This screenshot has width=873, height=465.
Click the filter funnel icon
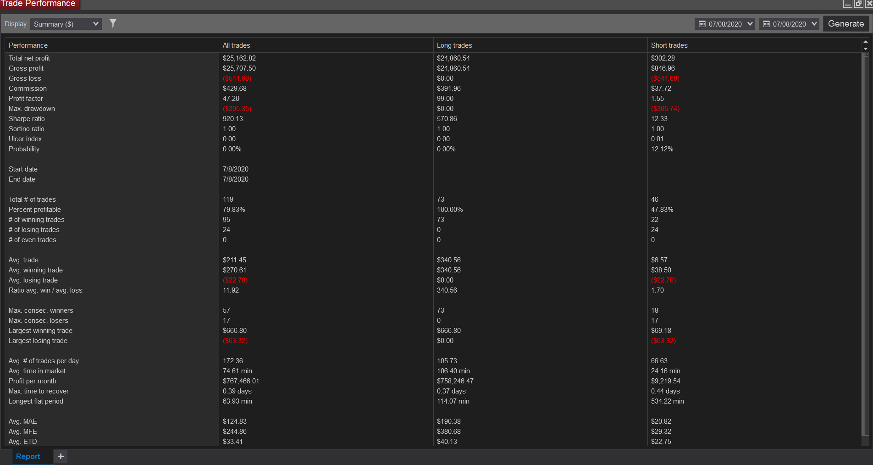pos(113,23)
